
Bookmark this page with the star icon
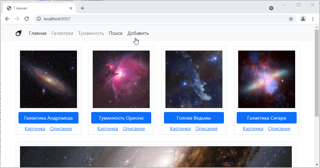[291, 19]
